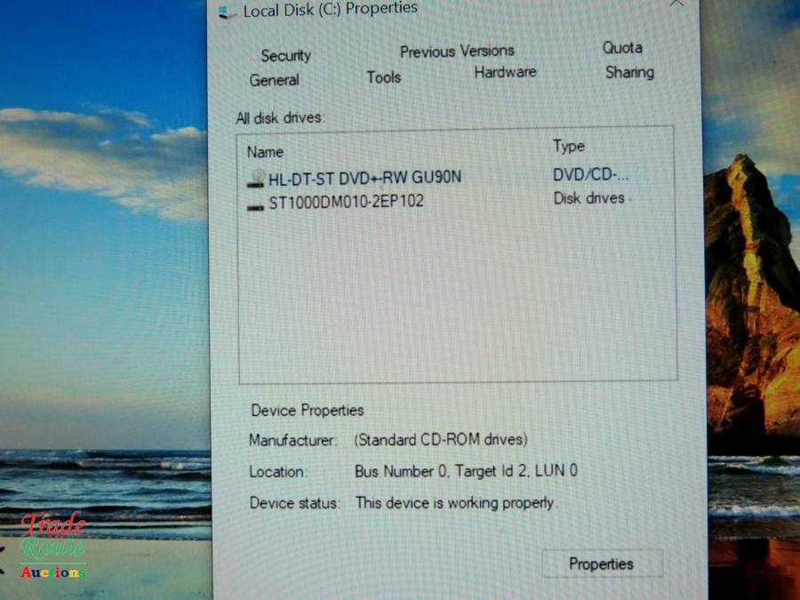The width and height of the screenshot is (800, 600).
Task: Sort drives by the Name column header
Action: tap(264, 151)
